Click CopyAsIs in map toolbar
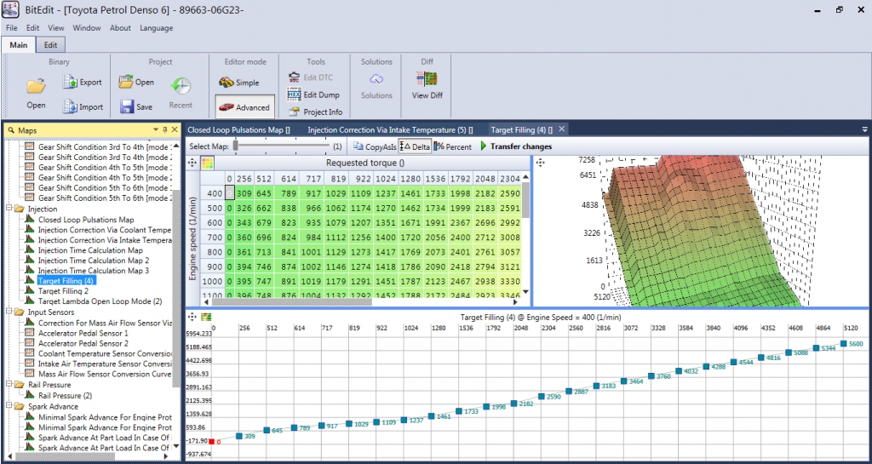Screen dimensions: 872x464 375,146
